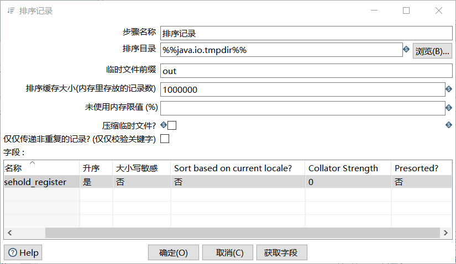Click the 排序目录 input field
This screenshot has height=264, width=456.
281,50
